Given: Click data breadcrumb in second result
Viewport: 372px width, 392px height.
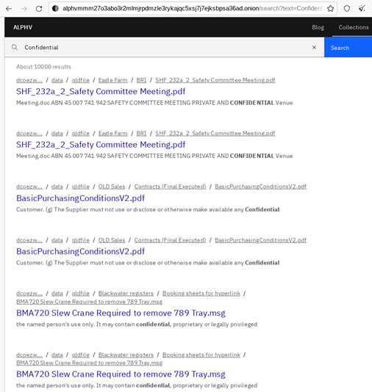Looking at the screenshot, I should [x=57, y=134].
